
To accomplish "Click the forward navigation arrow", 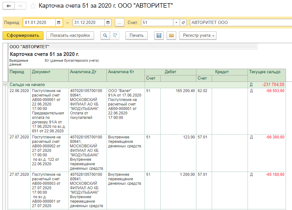I will (20, 6).
